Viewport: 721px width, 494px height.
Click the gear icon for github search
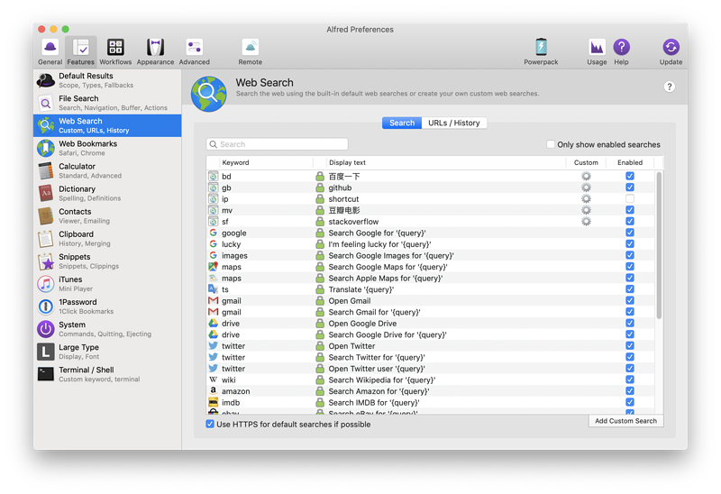[586, 188]
